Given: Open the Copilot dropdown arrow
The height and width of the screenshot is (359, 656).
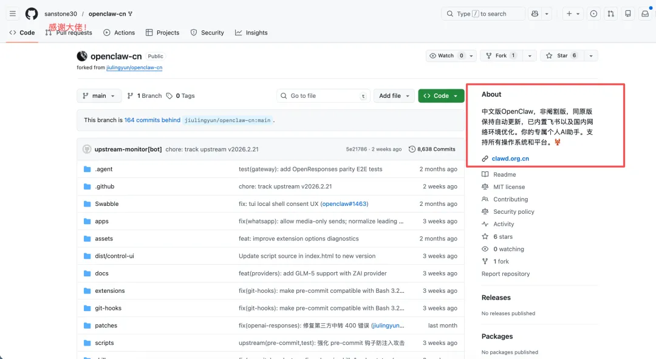Looking at the screenshot, I should [x=547, y=14].
